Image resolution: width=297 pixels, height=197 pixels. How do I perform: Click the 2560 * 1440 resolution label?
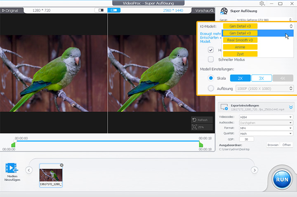pos(173,11)
